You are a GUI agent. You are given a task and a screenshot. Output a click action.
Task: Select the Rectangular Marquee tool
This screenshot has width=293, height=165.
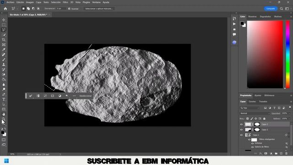click(4, 25)
